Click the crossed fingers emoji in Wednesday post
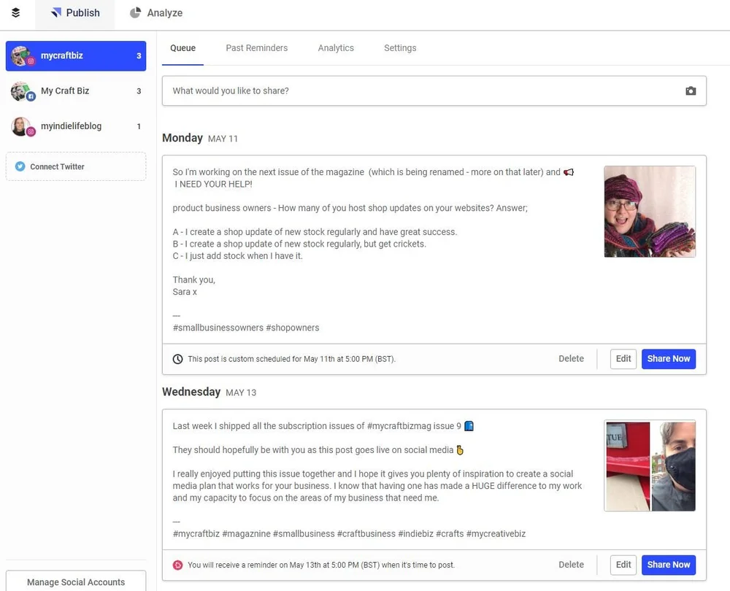 click(460, 450)
